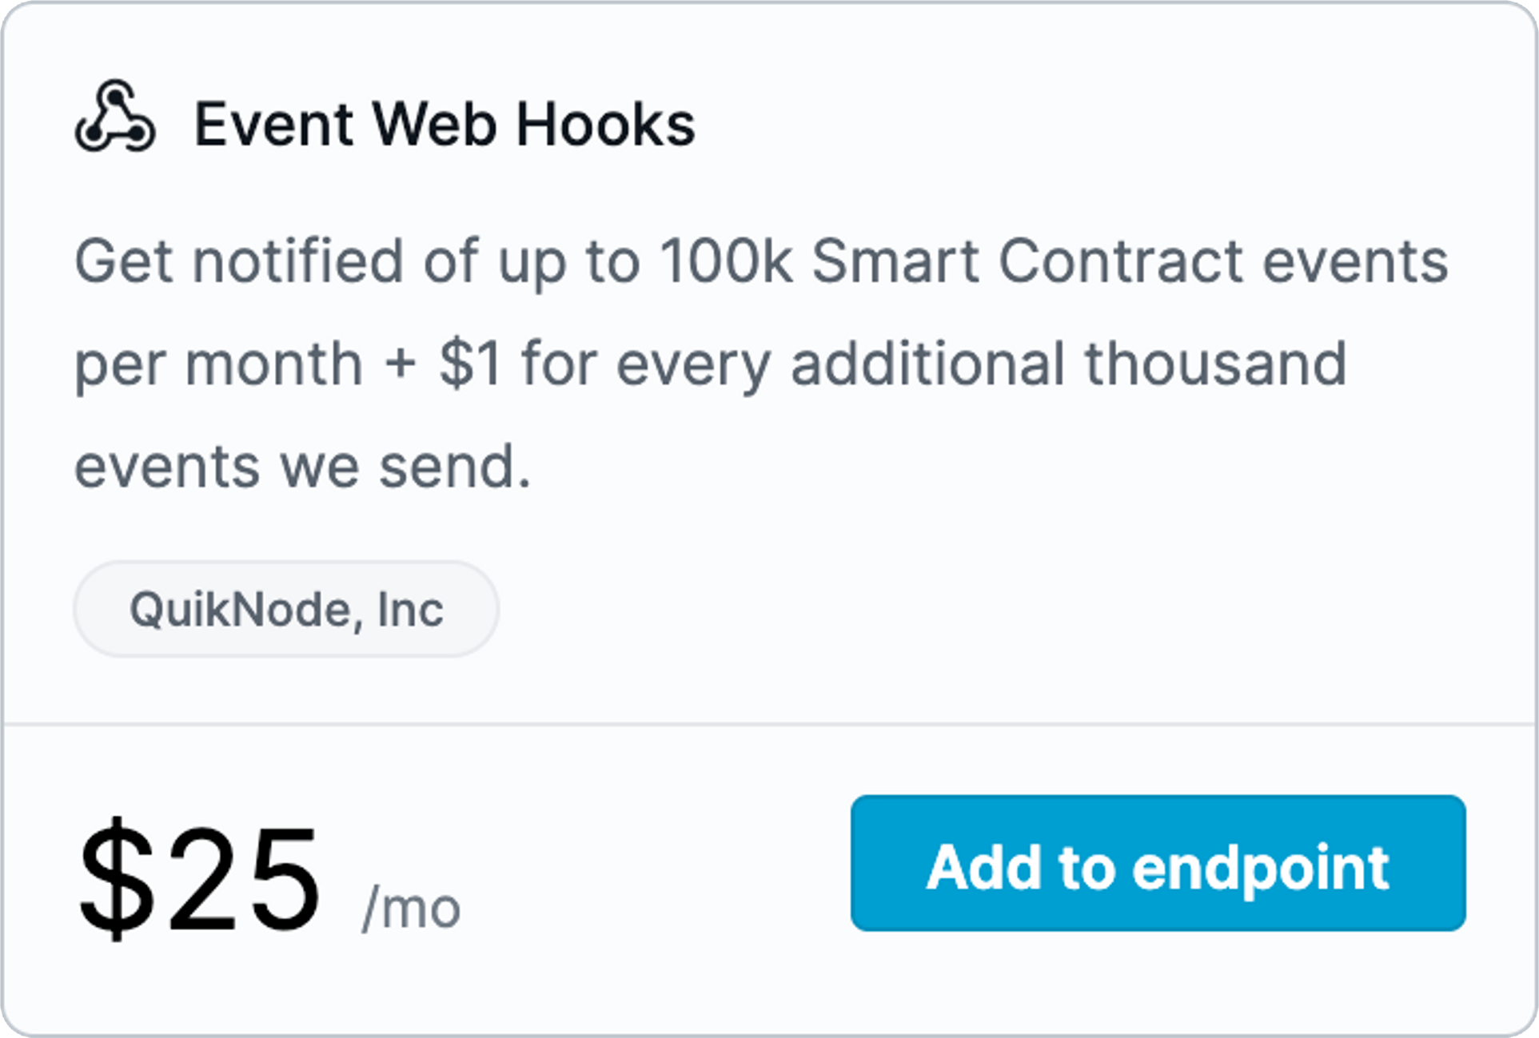Screen dimensions: 1539x1038
Task: Click the Smart Contract phrase in description
Action: click(x=1027, y=260)
